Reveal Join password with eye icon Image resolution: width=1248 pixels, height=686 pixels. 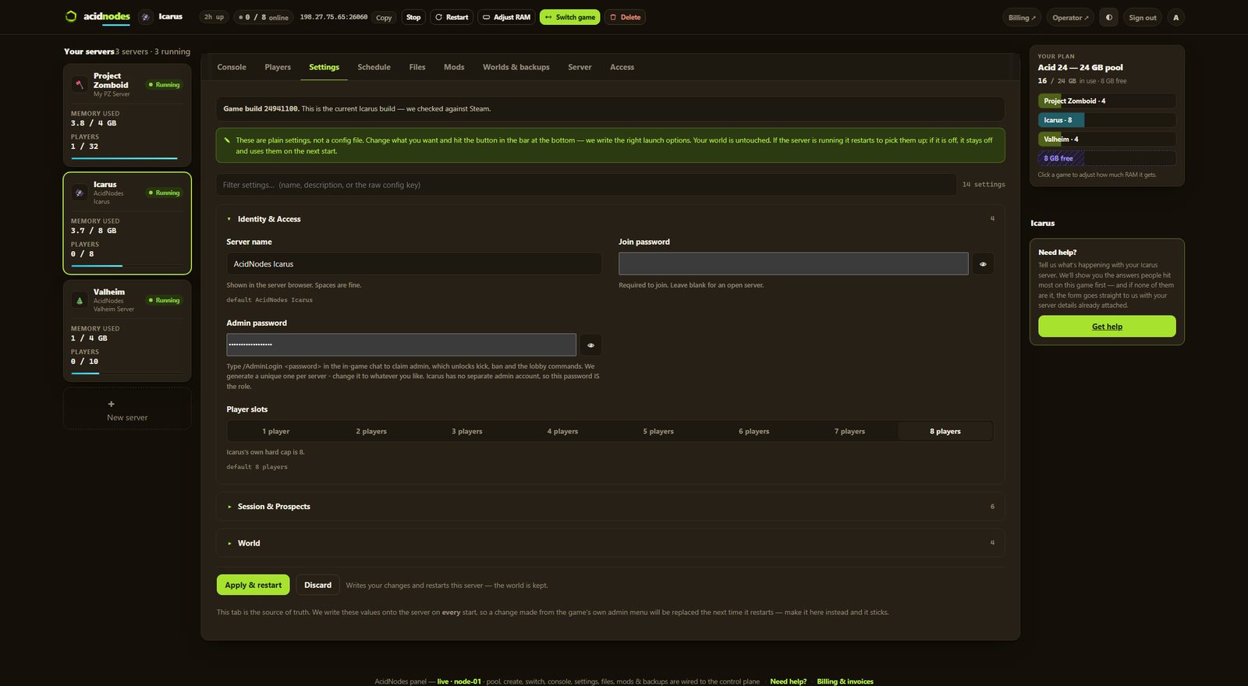pos(983,264)
